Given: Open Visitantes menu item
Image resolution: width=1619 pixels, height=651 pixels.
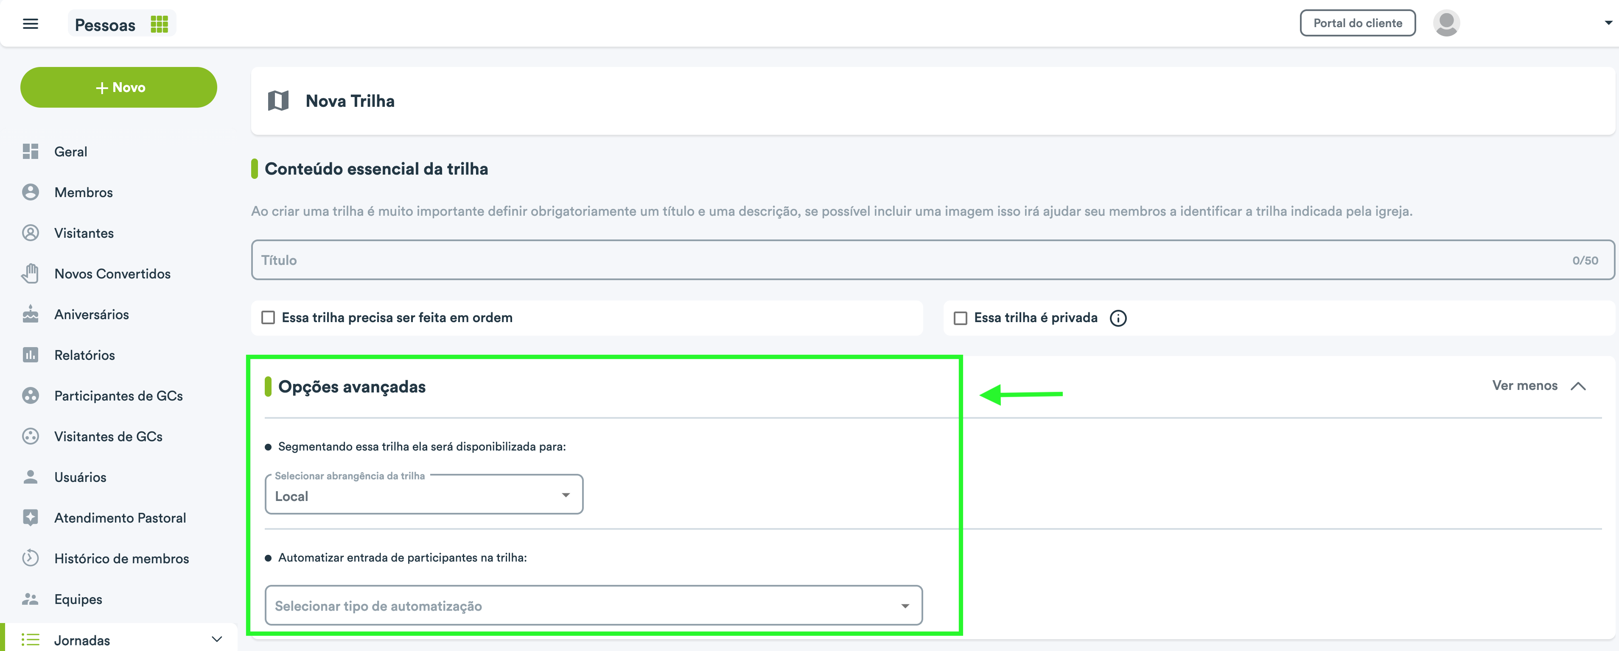Looking at the screenshot, I should click(x=84, y=233).
